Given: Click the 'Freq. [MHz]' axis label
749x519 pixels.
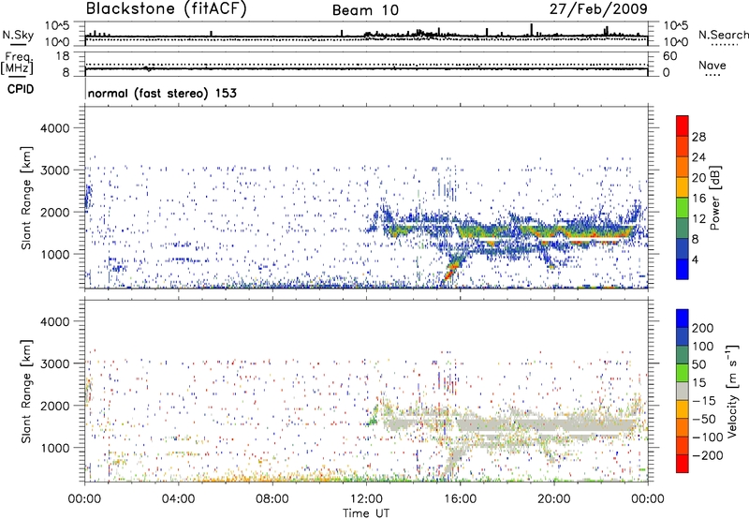Looking at the screenshot, I should pyautogui.click(x=17, y=64).
